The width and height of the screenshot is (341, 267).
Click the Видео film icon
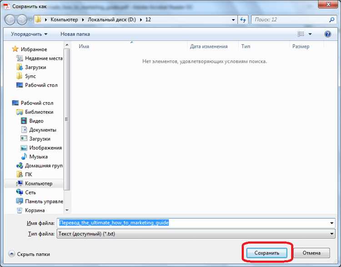pos(24,121)
